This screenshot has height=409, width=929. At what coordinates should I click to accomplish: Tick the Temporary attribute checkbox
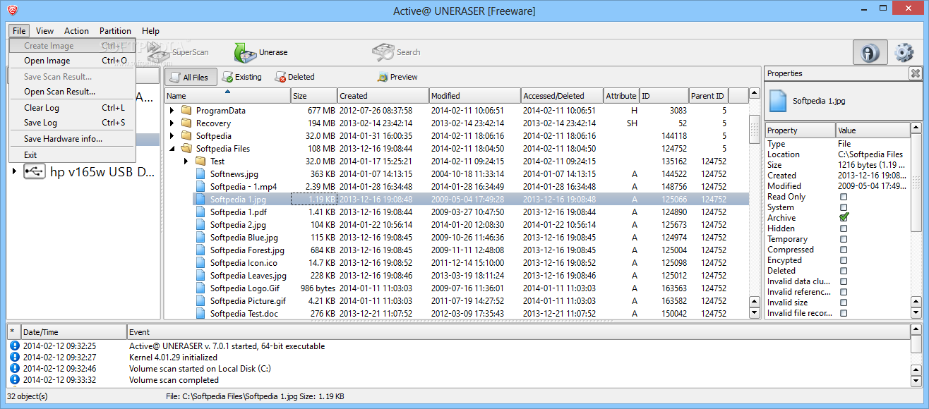[x=844, y=239]
